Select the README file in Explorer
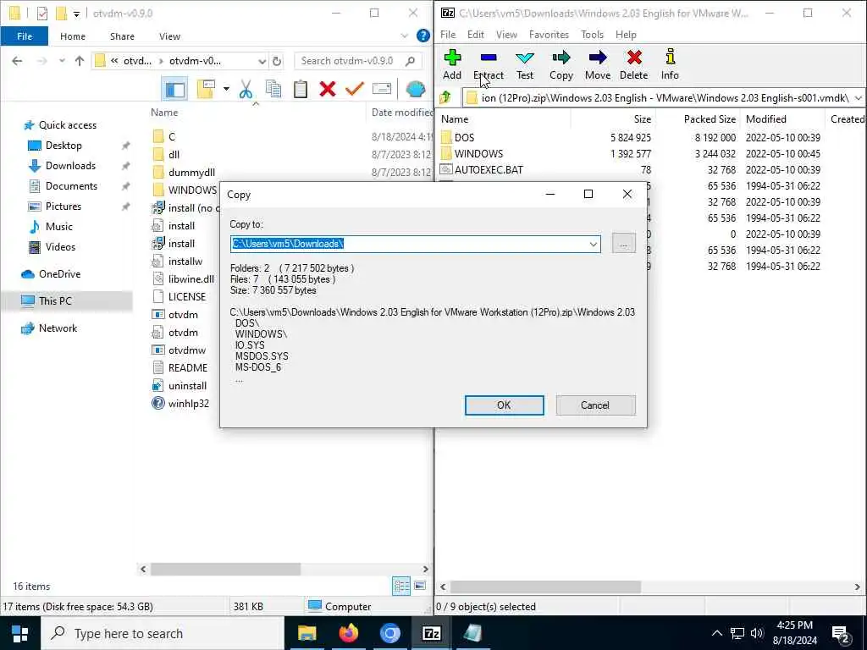Image resolution: width=867 pixels, height=650 pixels. tap(187, 368)
